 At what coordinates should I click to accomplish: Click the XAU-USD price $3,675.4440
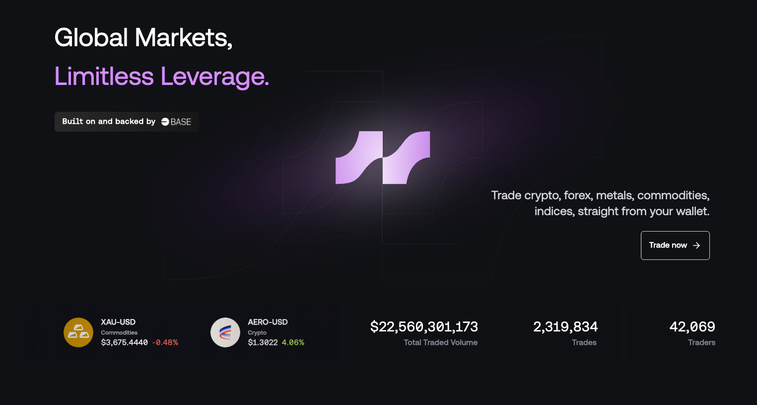[124, 342]
